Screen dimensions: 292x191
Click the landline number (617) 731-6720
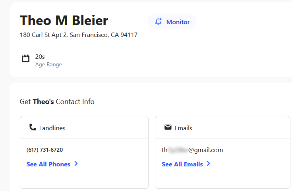coord(44,150)
